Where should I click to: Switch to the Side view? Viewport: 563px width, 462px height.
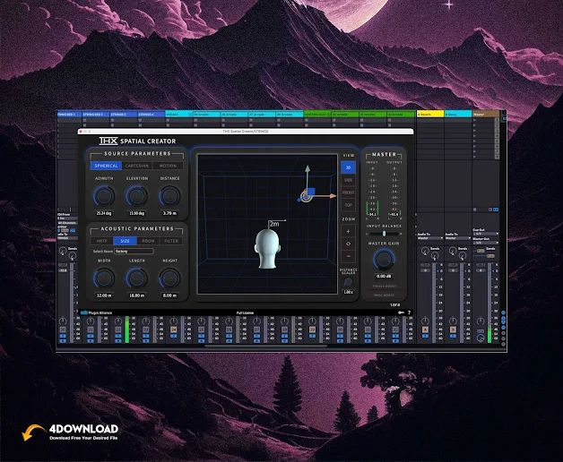[x=348, y=180]
